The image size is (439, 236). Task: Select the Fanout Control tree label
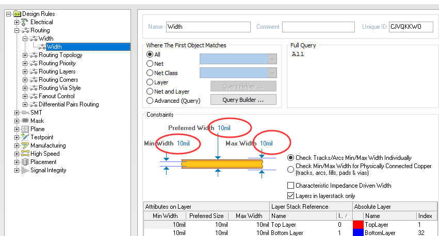pos(57,96)
